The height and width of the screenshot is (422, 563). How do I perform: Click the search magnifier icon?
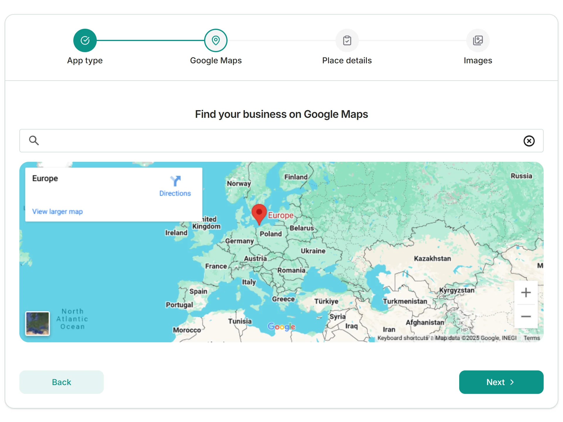pos(34,141)
